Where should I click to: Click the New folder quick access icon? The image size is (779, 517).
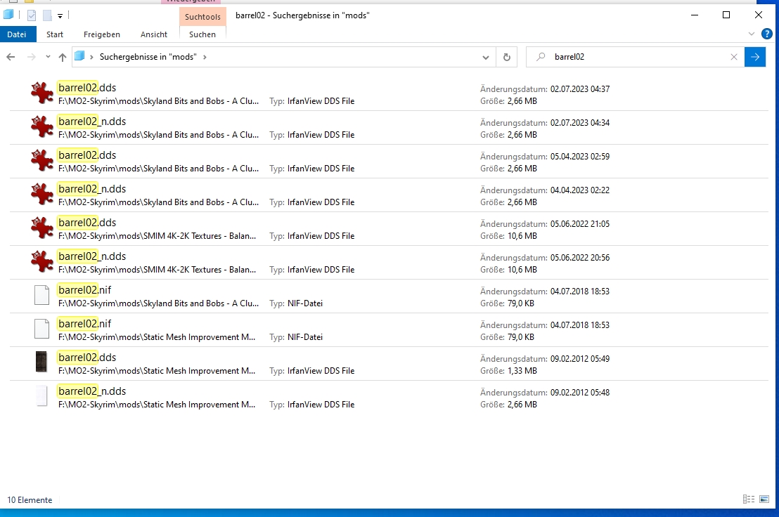coord(47,16)
